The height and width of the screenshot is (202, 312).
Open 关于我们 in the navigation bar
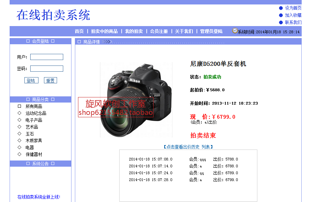184,32
